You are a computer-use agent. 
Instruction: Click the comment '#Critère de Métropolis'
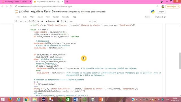pos(52,59)
